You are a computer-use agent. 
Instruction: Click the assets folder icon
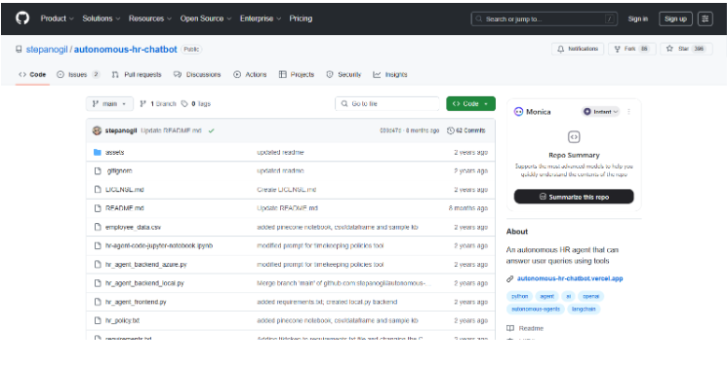tap(98, 152)
